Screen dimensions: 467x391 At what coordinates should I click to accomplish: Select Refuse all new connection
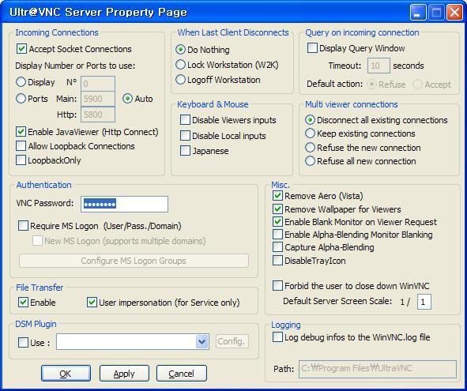coord(310,161)
